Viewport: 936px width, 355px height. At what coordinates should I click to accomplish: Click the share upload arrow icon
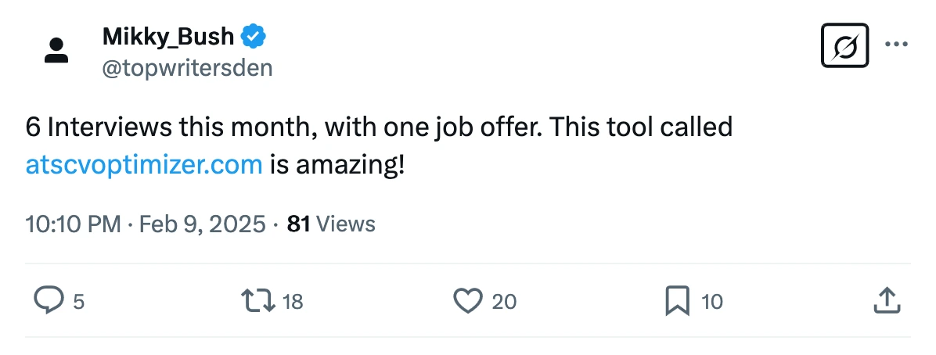pos(884,300)
